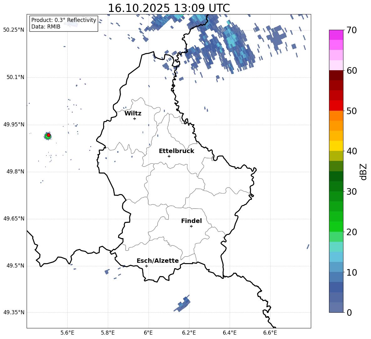
Task: Click the cross marker below Ettelbruck
Action: point(169,156)
